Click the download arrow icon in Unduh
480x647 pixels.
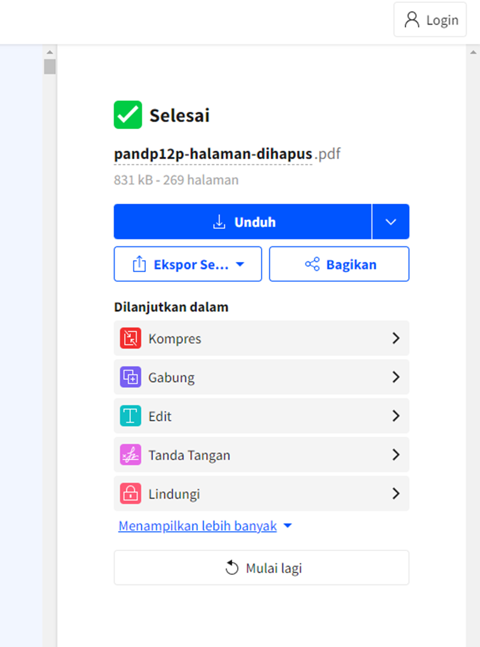219,222
